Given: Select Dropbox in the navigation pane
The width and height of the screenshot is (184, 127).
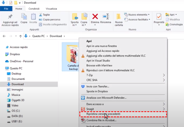Looking at the screenshot, I should [x=15, y=54].
